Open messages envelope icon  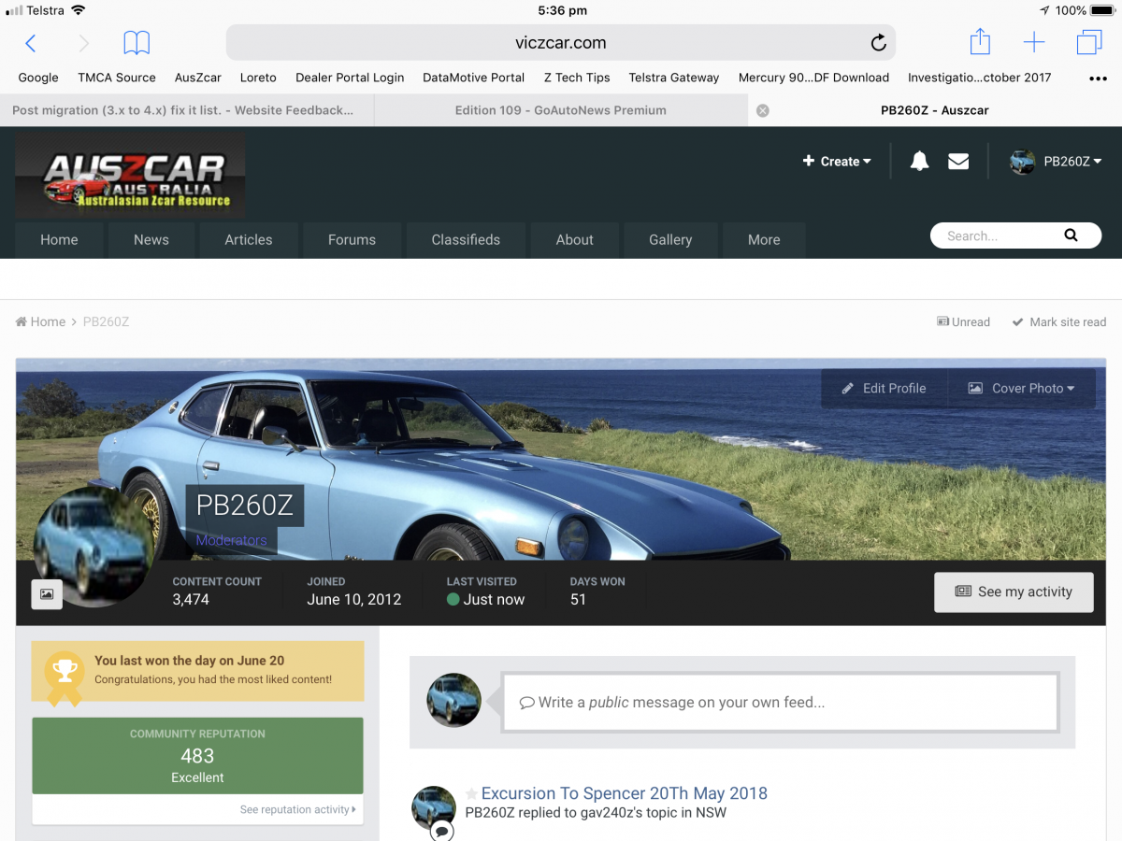(958, 162)
